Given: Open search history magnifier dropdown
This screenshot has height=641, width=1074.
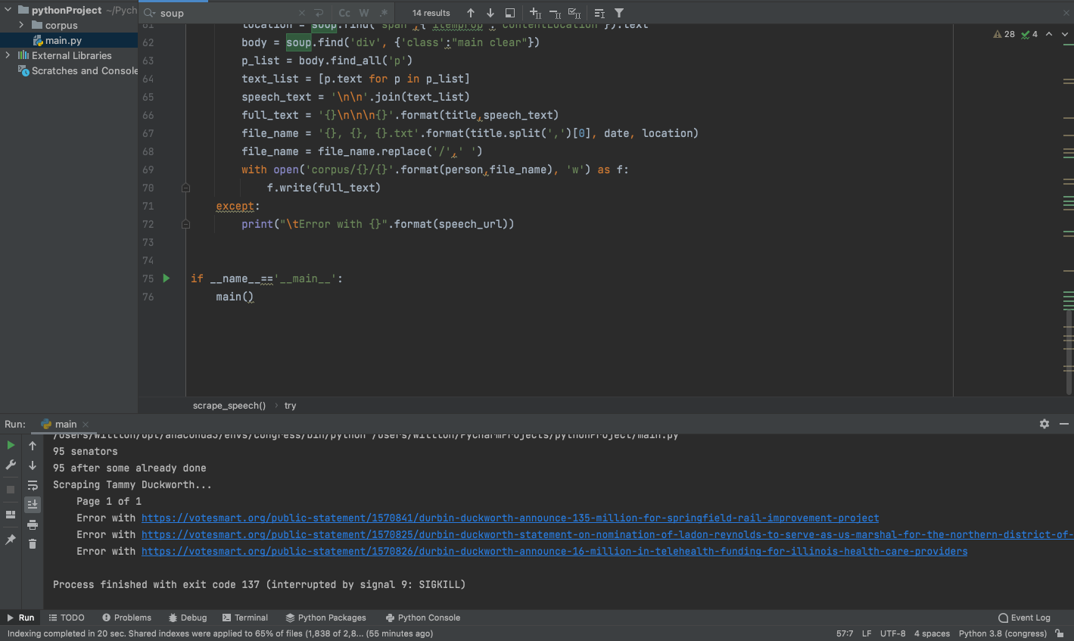Looking at the screenshot, I should [149, 13].
